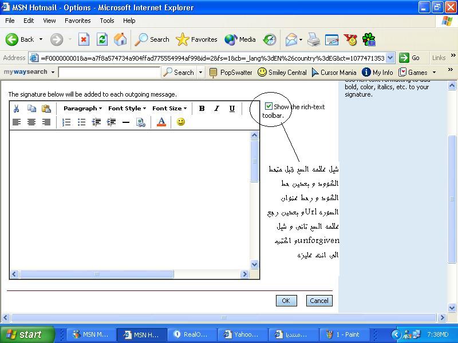Viewport: 458px width, 343px height.
Task: Insert a bulleted list
Action: click(x=81, y=122)
